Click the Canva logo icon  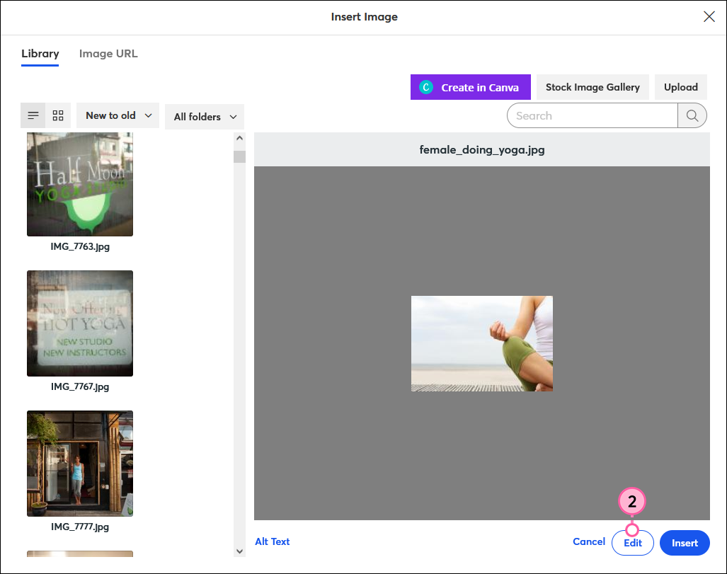(x=426, y=87)
